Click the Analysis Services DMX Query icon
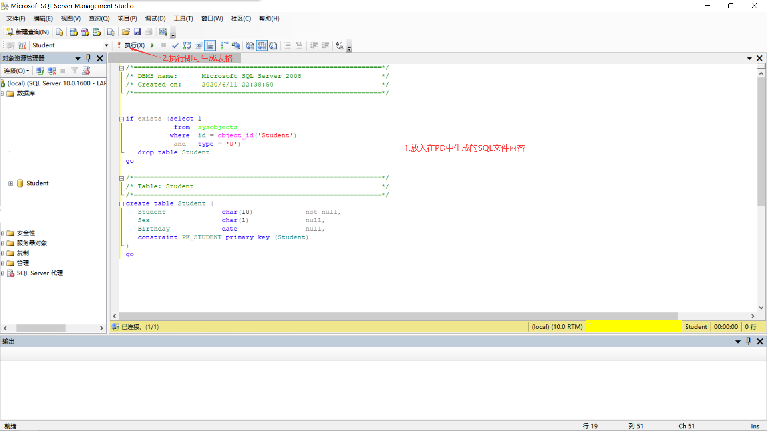The image size is (767, 431). coord(85,32)
